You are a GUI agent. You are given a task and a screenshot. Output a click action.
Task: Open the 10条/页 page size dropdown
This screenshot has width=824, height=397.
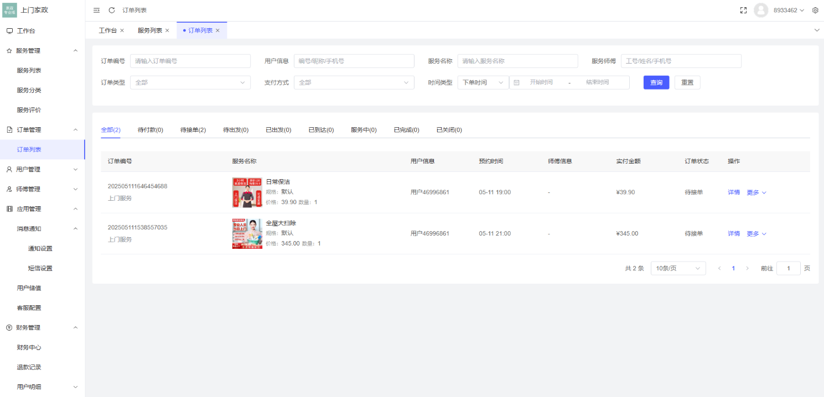pyautogui.click(x=678, y=268)
